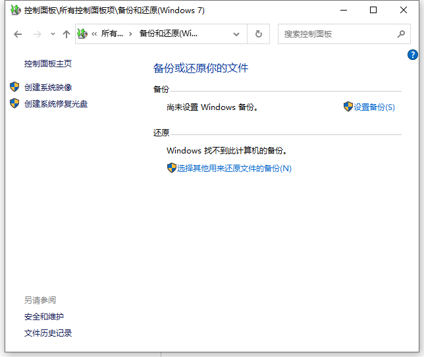The width and height of the screenshot is (424, 357).
Task: Go back with the left arrow
Action: (x=18, y=34)
